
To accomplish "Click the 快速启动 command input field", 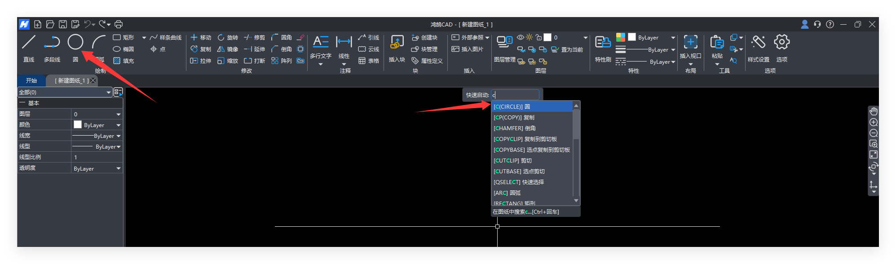I will tap(515, 95).
